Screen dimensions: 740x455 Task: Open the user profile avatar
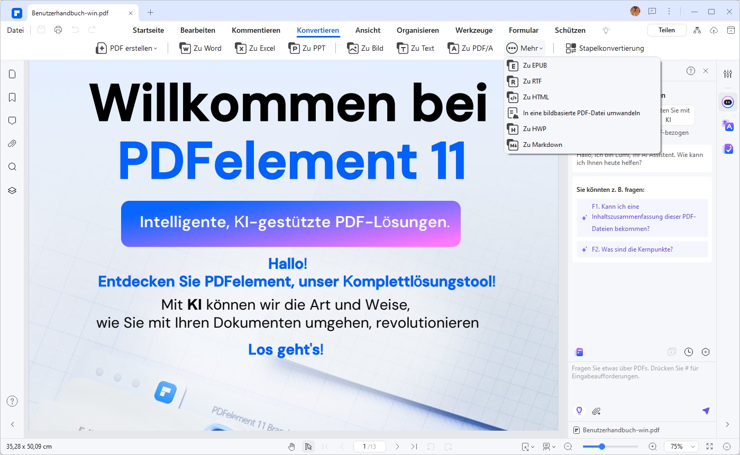(x=635, y=11)
